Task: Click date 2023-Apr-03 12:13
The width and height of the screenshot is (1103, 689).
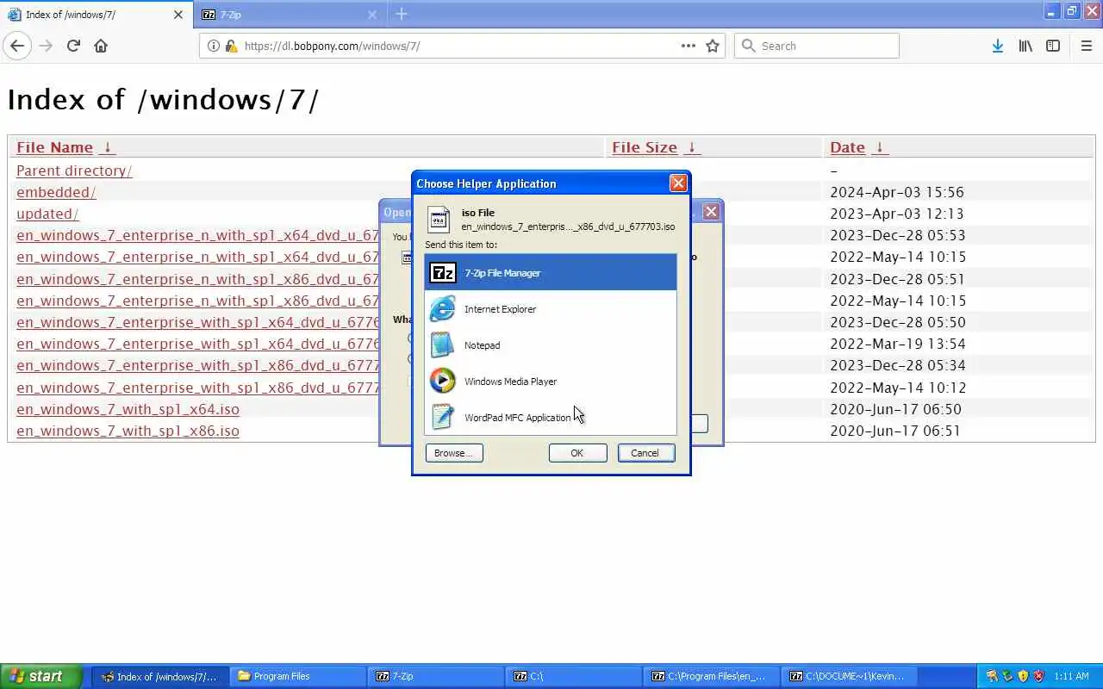Action: tap(896, 214)
